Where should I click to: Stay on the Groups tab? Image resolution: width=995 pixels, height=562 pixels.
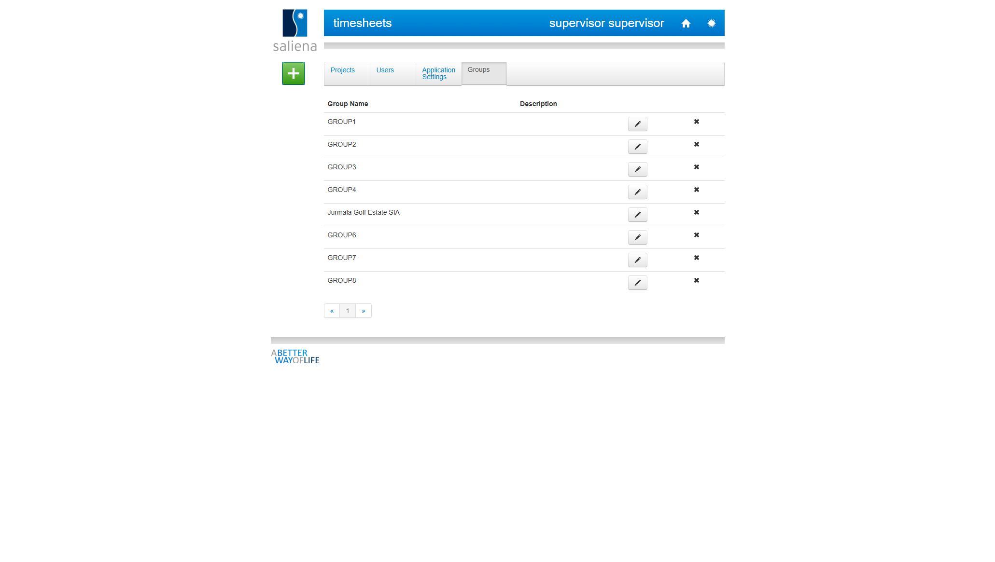pyautogui.click(x=478, y=69)
